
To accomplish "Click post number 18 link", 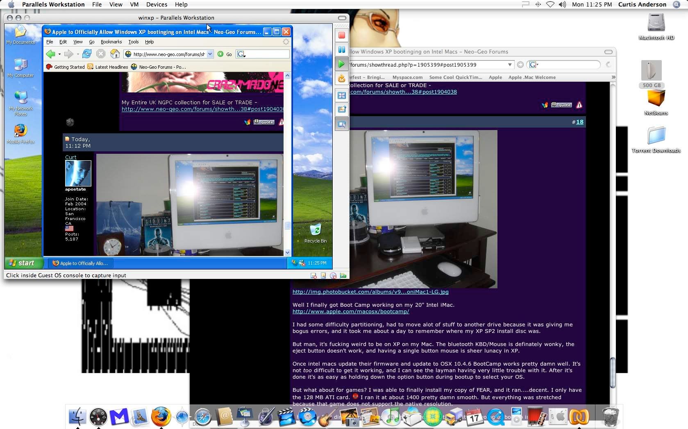I will (x=580, y=122).
